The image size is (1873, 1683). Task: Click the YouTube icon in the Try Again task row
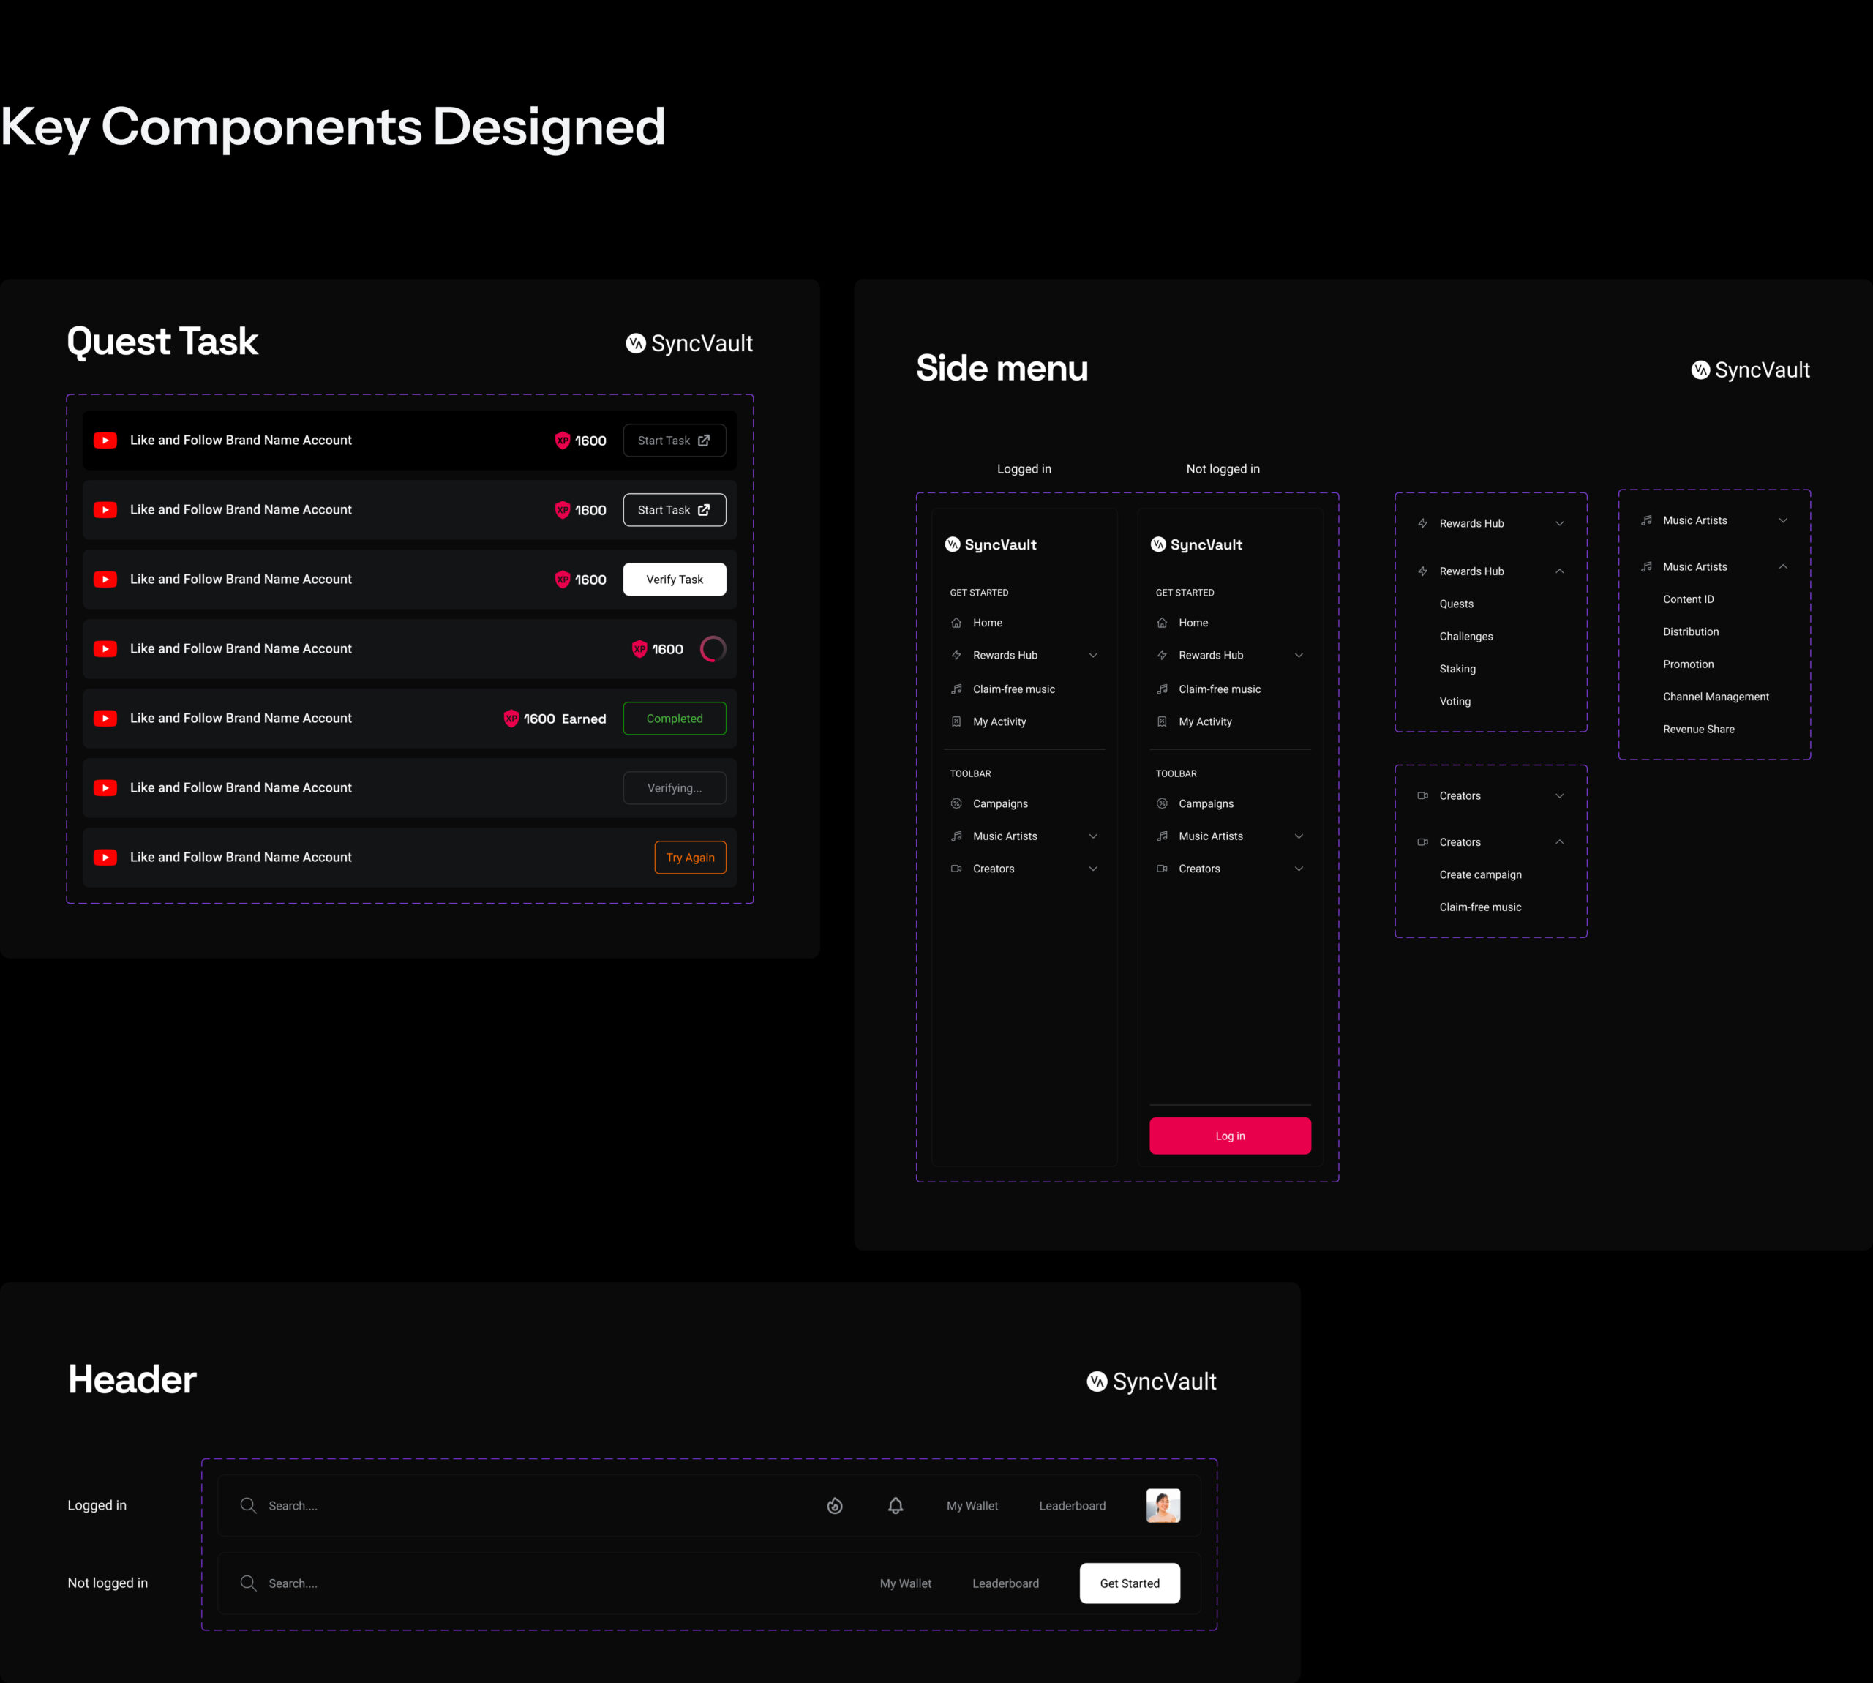pos(105,857)
